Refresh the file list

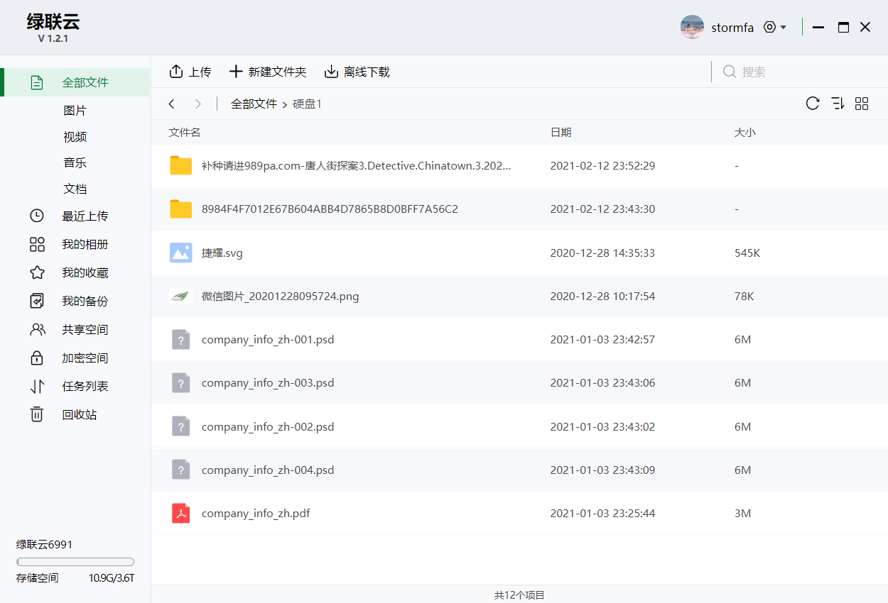pos(813,104)
